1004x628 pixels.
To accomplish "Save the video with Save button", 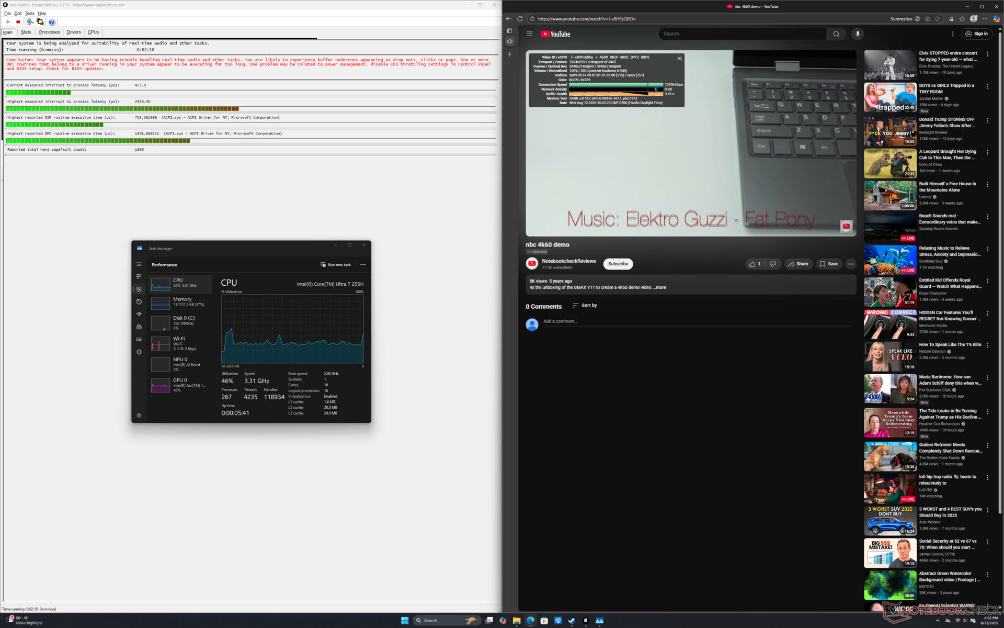I will [x=829, y=264].
